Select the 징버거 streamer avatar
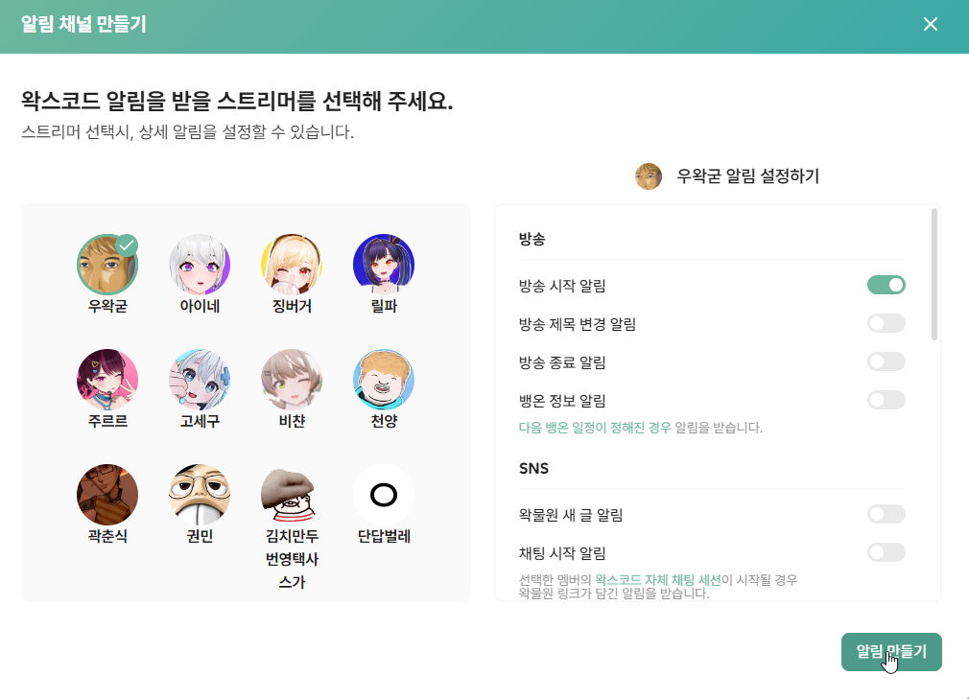This screenshot has height=699, width=969. [292, 265]
